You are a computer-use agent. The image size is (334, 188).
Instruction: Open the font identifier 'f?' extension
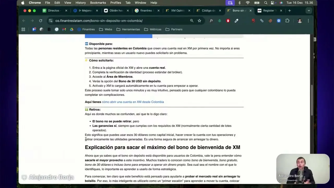211,21
